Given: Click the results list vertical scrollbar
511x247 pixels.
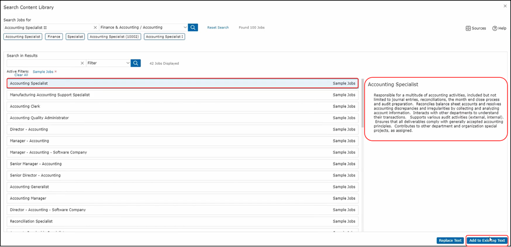Looking at the screenshot, I should click(362, 102).
